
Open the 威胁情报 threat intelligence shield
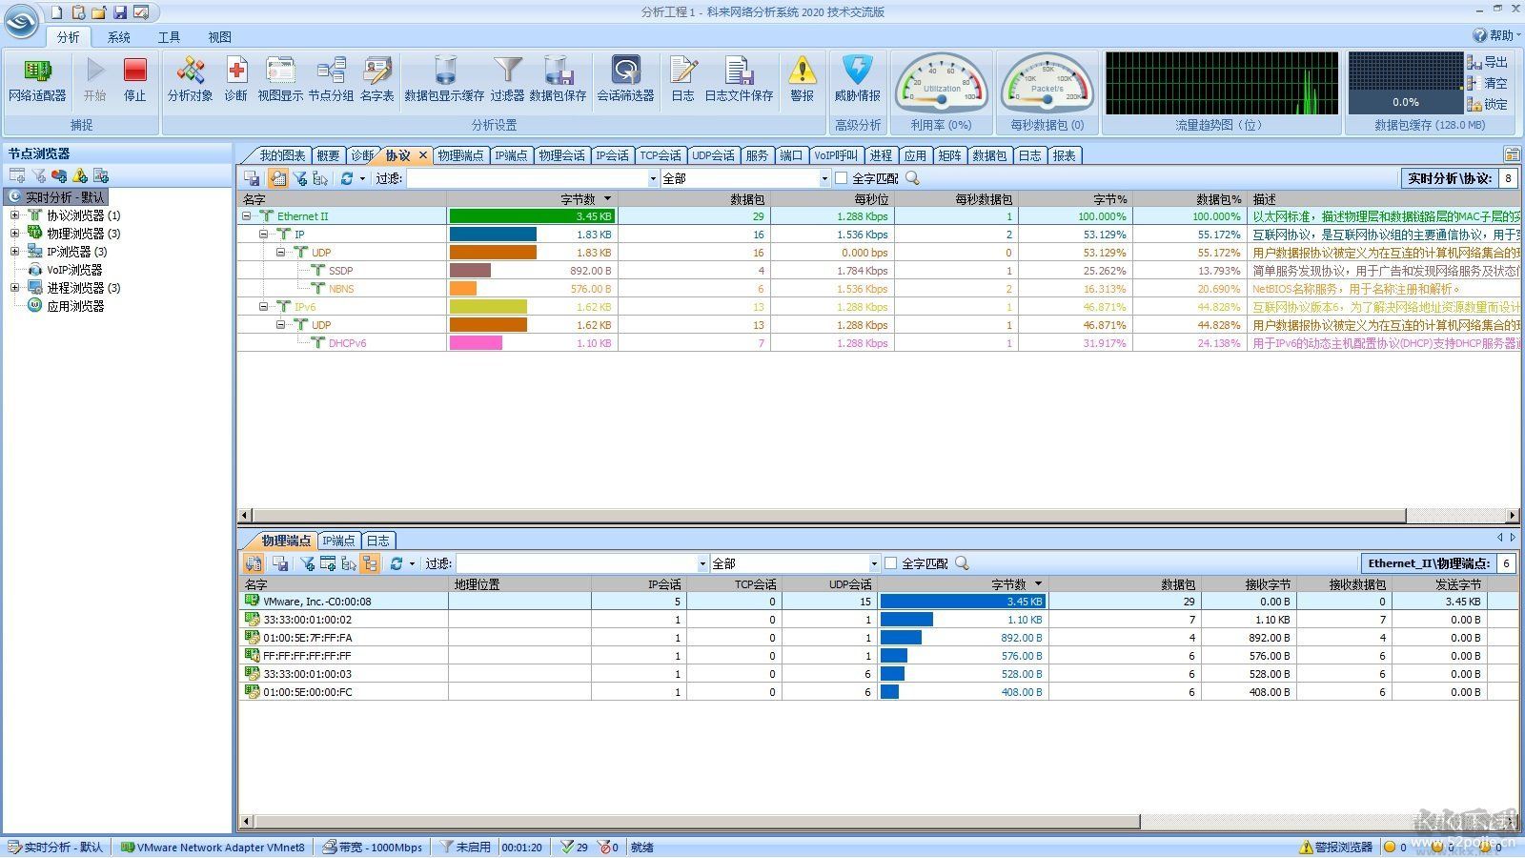pos(857,72)
